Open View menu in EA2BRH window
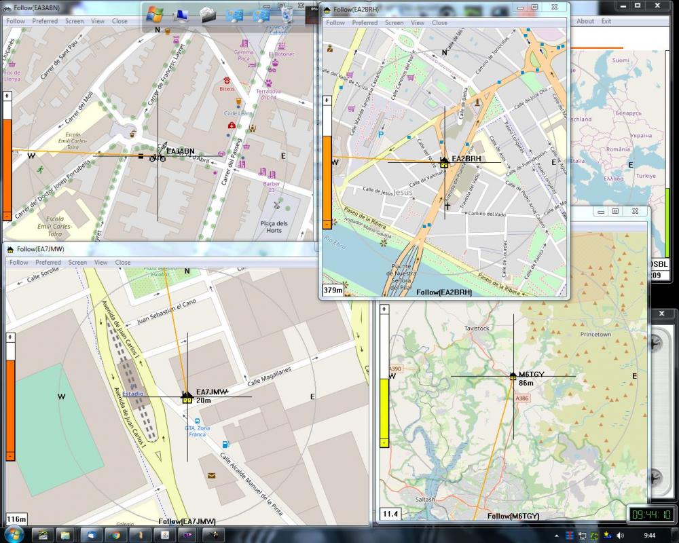 point(418,22)
